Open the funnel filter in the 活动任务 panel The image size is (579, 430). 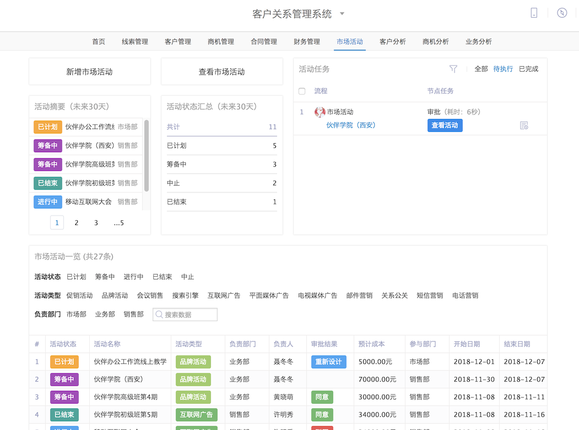[453, 69]
